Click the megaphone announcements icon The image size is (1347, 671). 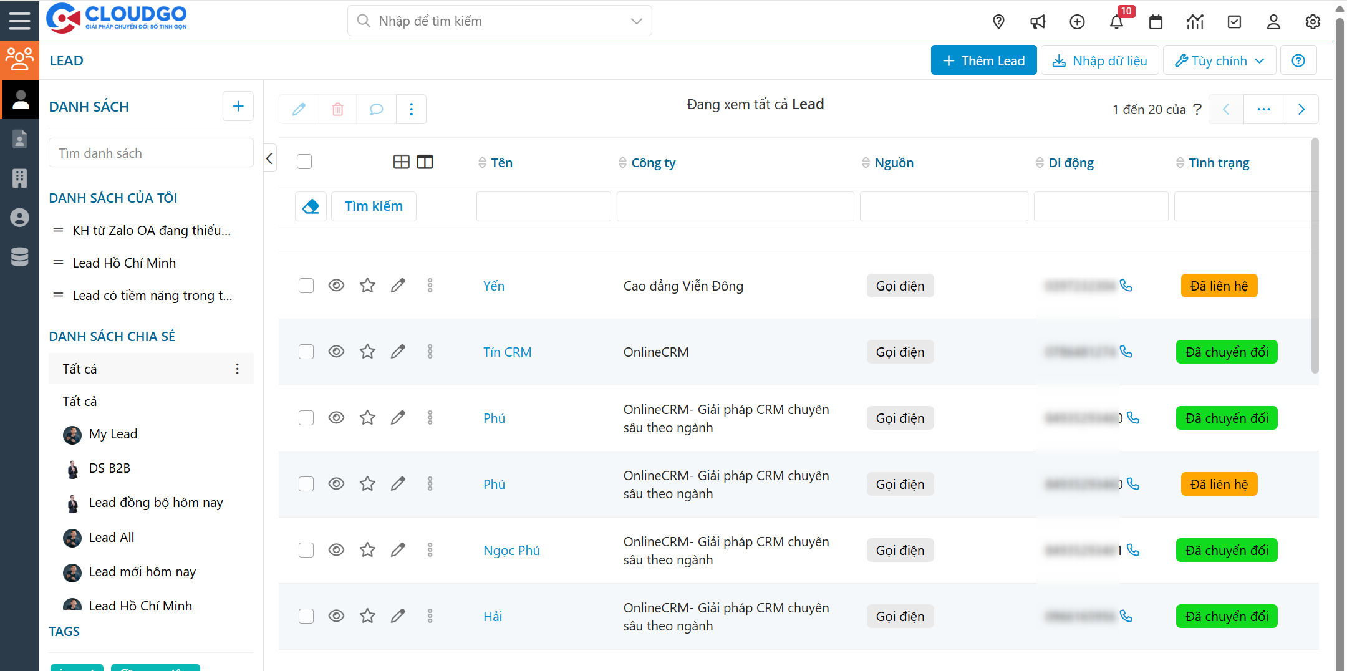click(1038, 22)
